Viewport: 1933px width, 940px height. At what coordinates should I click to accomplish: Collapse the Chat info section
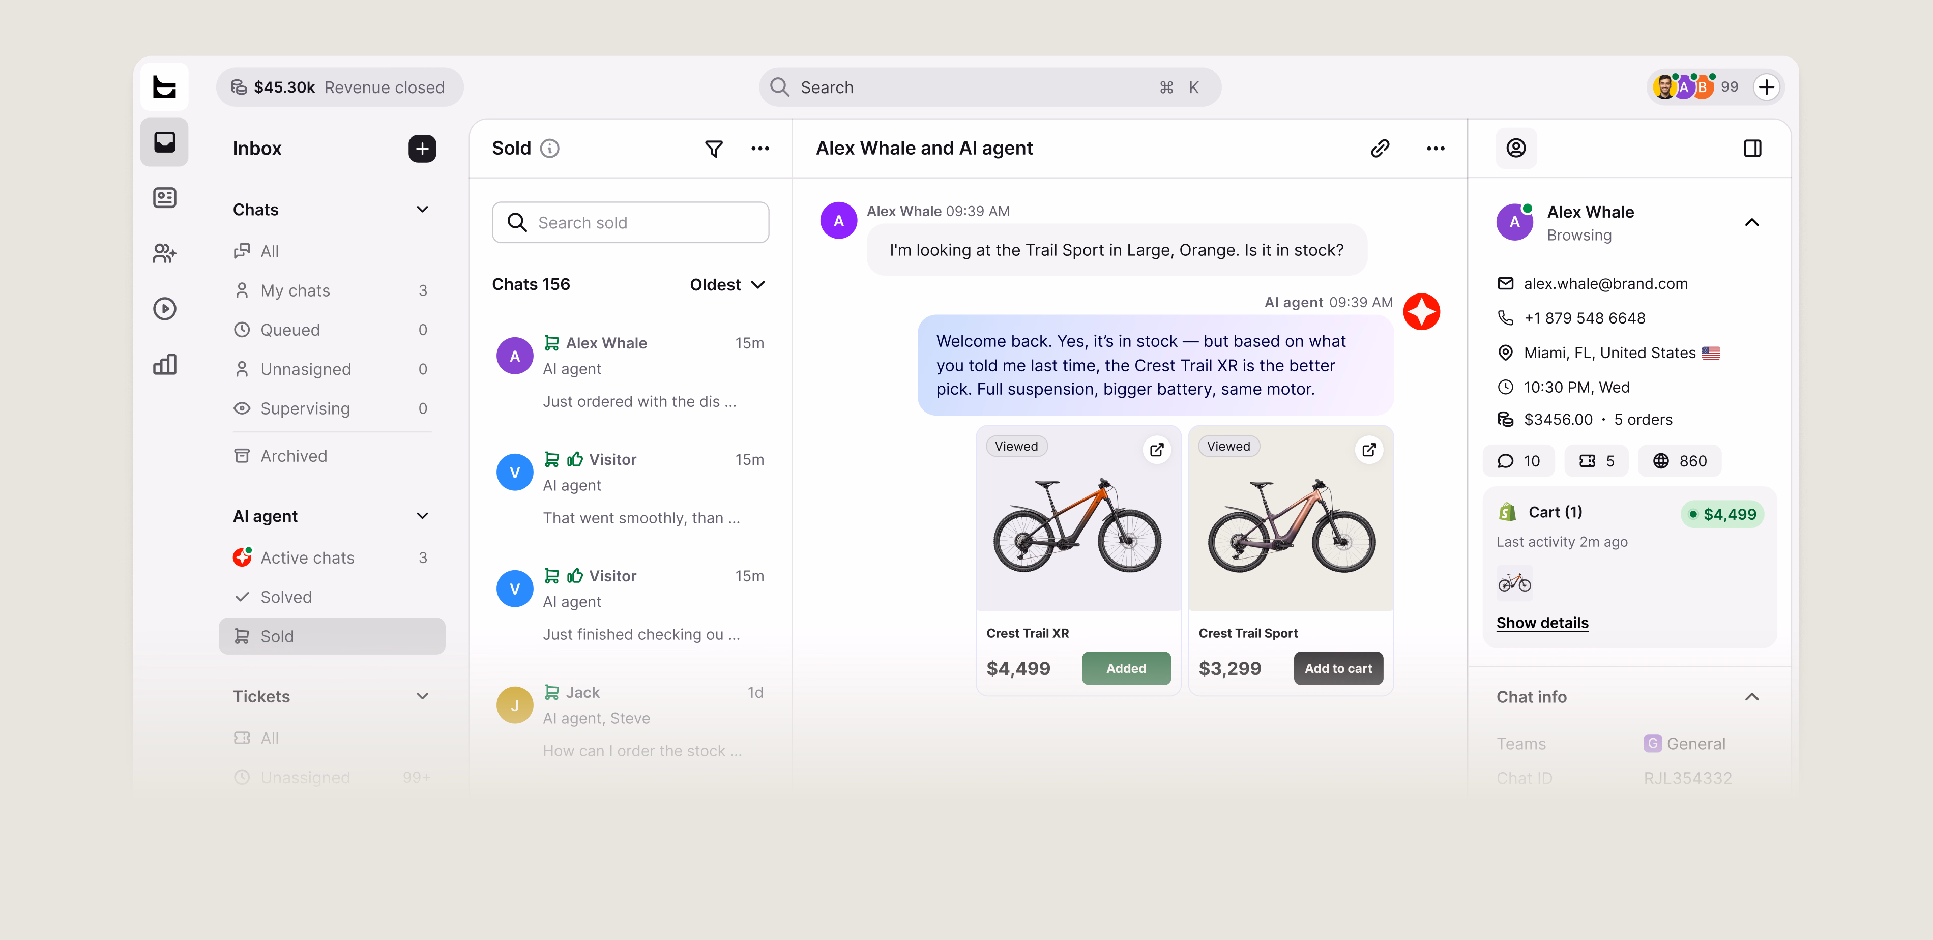pyautogui.click(x=1751, y=697)
